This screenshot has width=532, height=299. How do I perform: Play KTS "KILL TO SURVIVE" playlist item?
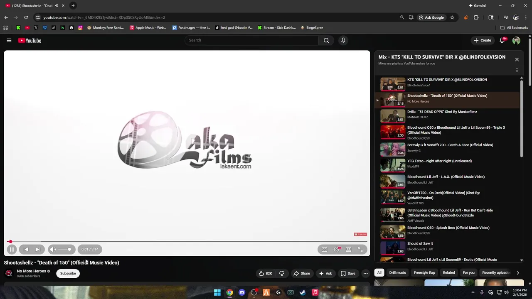pos(447,83)
